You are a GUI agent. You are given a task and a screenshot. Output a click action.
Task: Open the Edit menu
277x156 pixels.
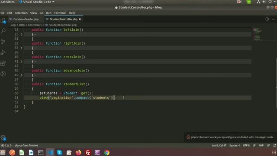[x=10, y=13]
